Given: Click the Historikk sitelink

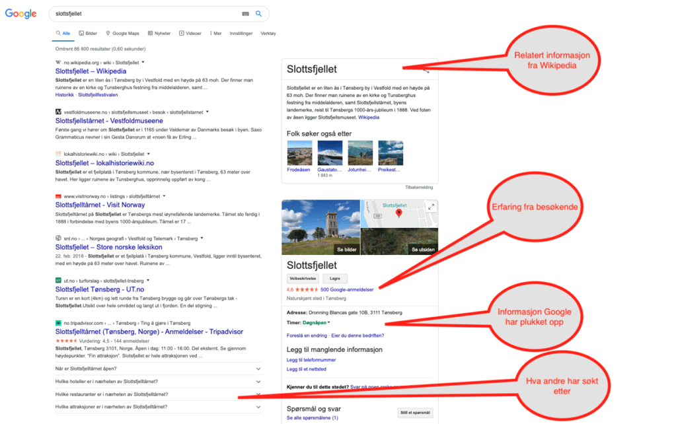Looking at the screenshot, I should (65, 95).
